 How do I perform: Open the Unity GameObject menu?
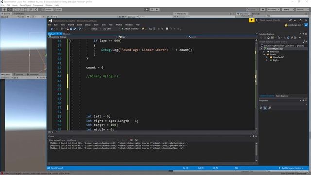coord(25,5)
